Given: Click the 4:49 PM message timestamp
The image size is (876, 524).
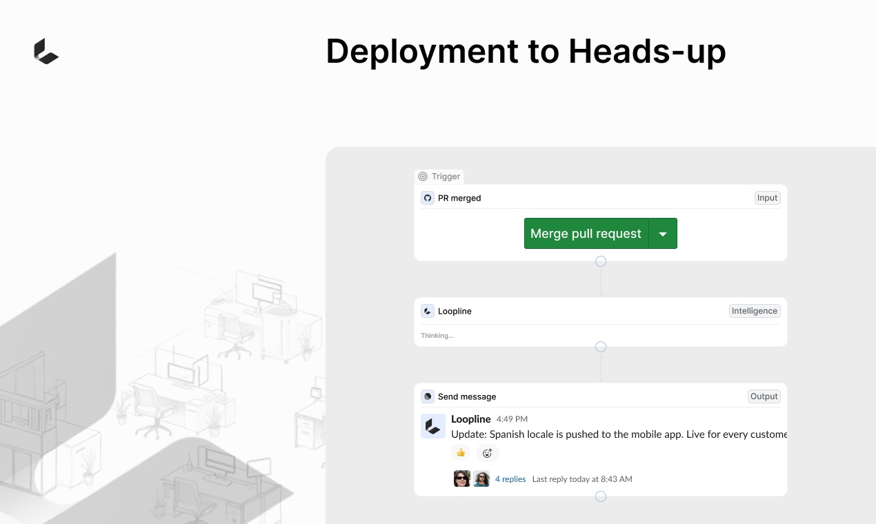Looking at the screenshot, I should 512,419.
